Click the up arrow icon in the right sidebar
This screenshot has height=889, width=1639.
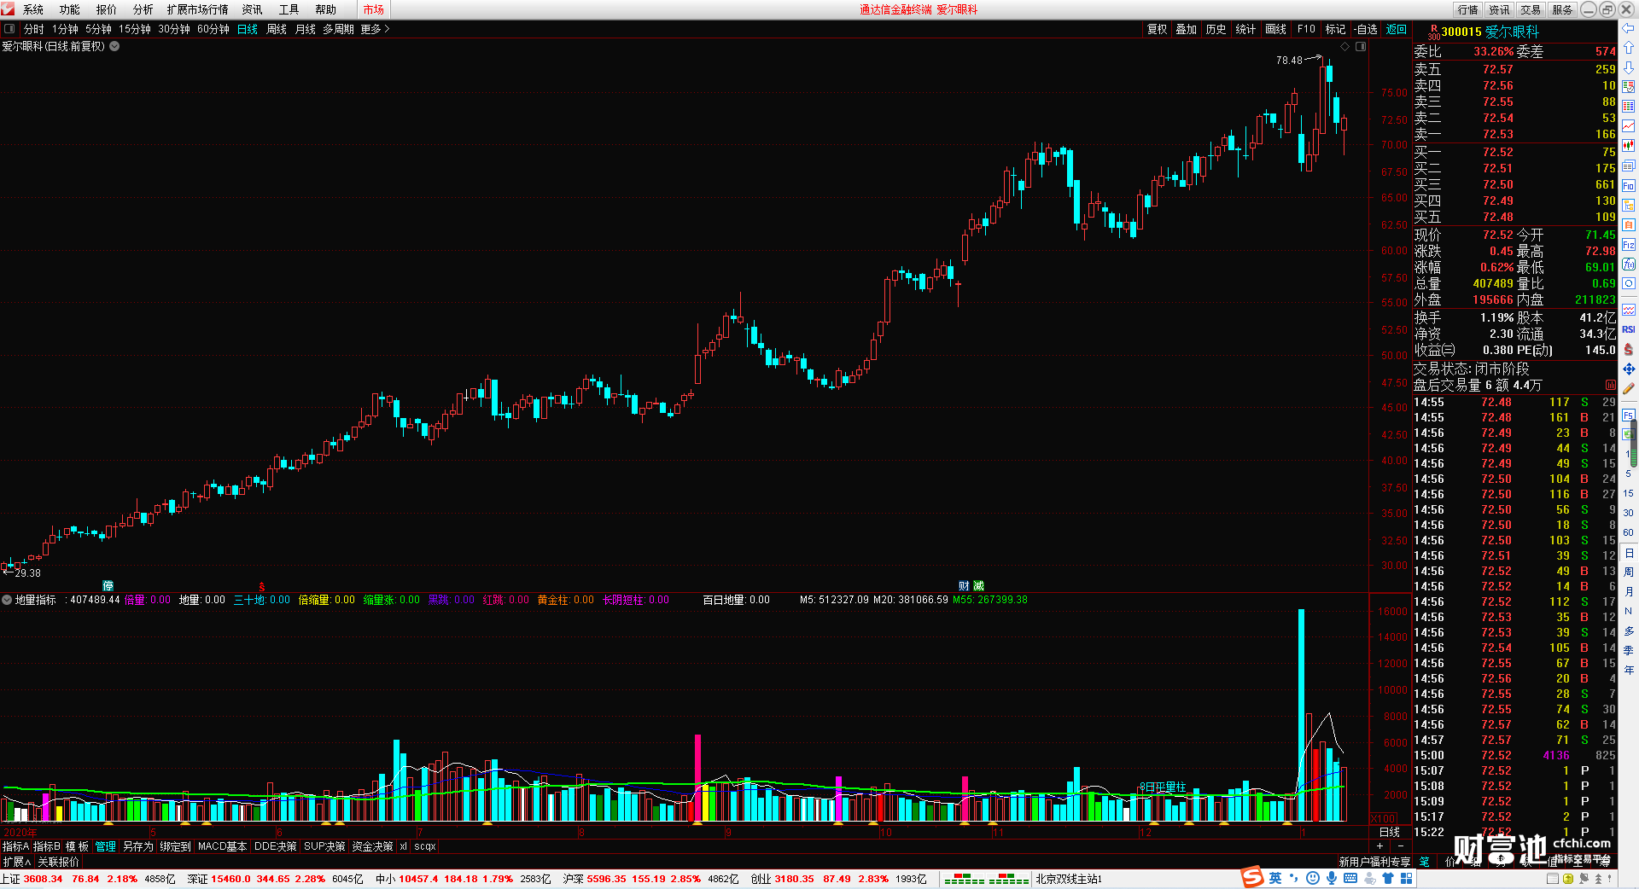pos(1628,48)
